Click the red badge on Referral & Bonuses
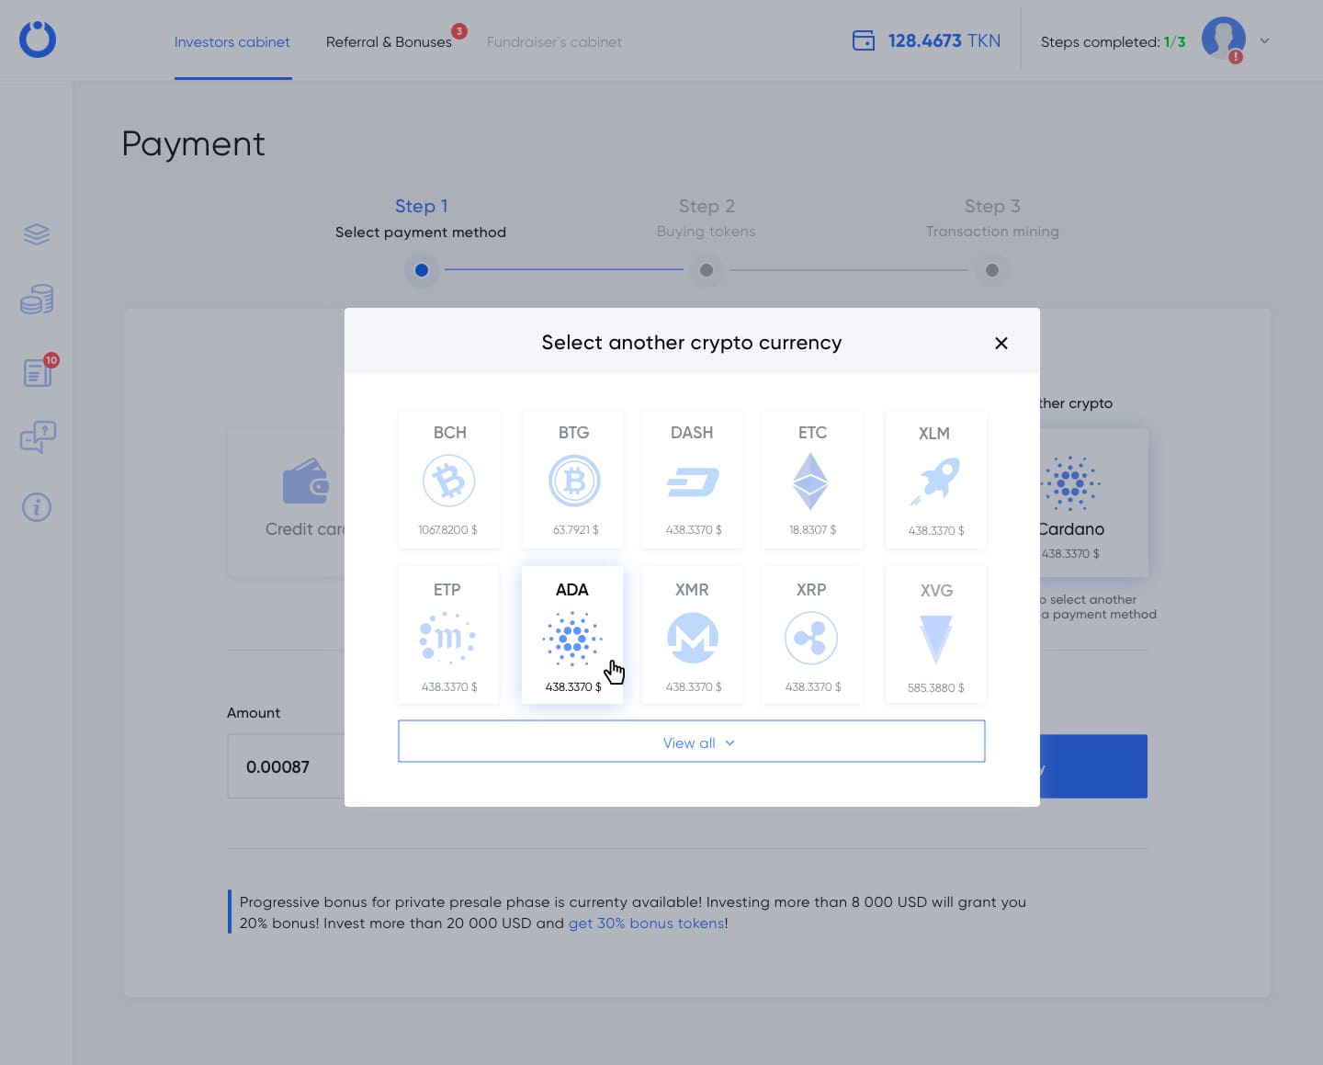 (459, 31)
